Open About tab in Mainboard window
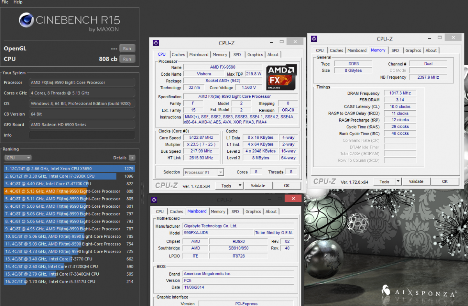Image resolution: width=468 pixels, height=306 pixels. [271, 212]
